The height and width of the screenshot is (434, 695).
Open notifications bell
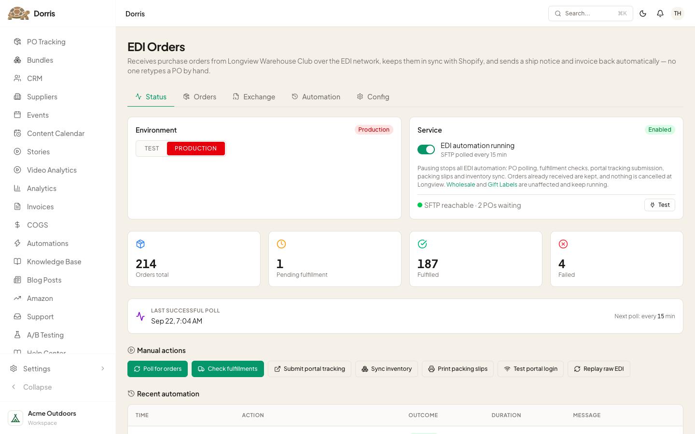[x=660, y=14]
